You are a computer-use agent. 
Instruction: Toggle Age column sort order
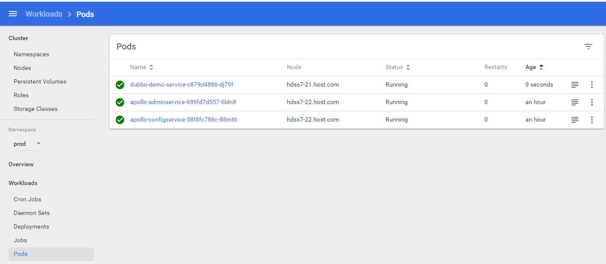(x=534, y=67)
